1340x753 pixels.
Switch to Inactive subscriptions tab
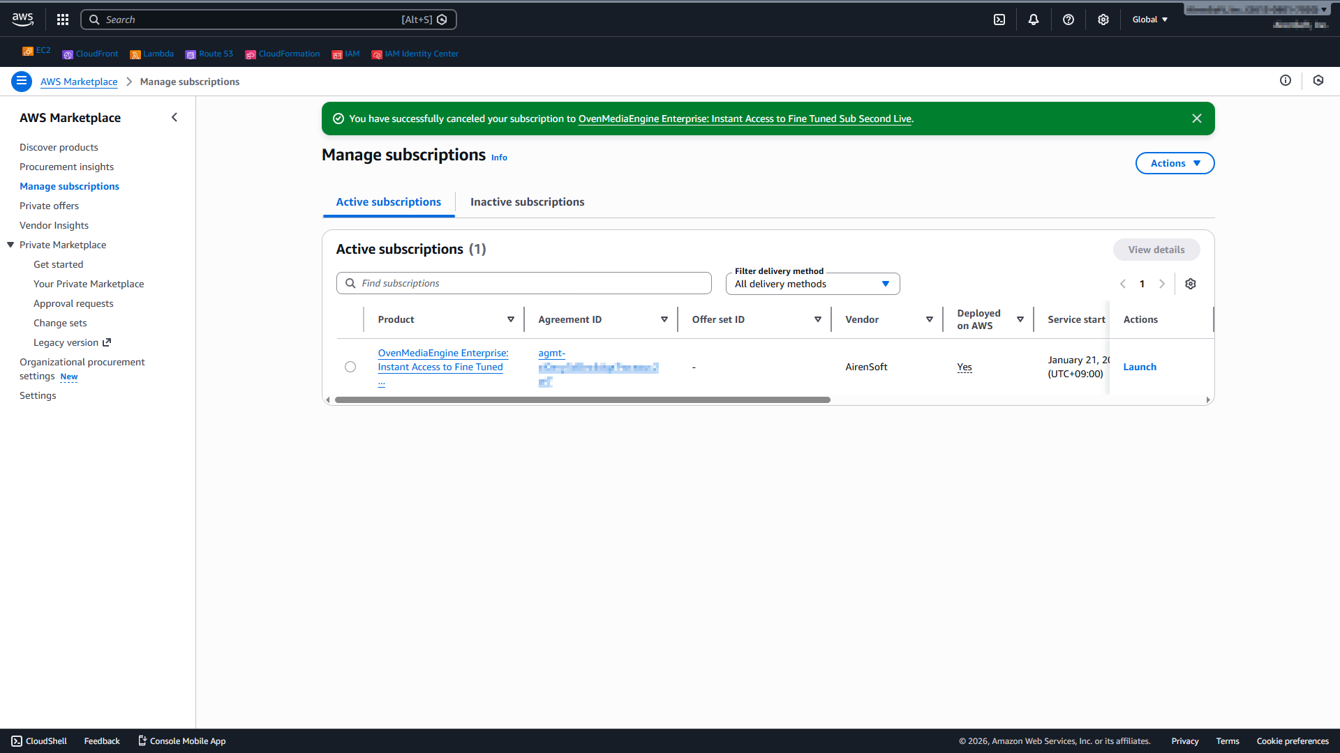coord(527,202)
